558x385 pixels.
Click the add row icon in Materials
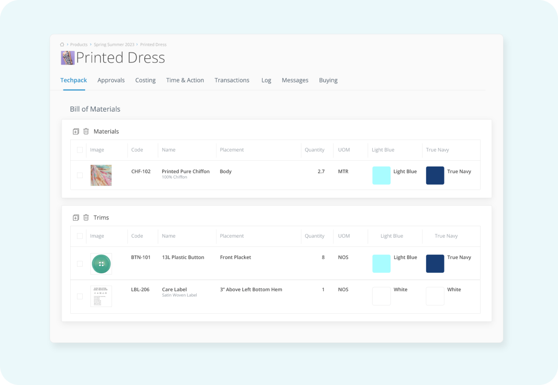click(x=76, y=131)
